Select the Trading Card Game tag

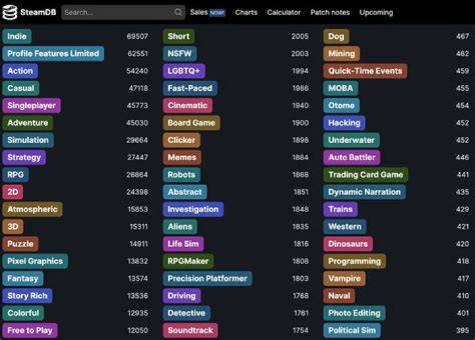365,175
